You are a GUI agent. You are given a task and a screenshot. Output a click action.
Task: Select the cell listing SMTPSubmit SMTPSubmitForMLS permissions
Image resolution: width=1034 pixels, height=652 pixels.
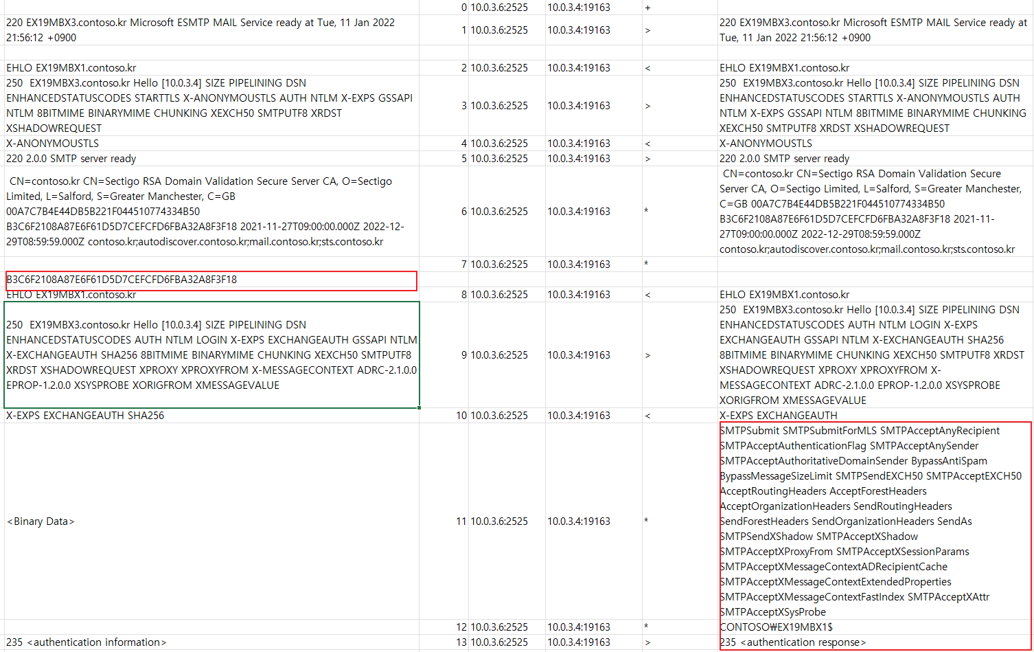(x=875, y=521)
